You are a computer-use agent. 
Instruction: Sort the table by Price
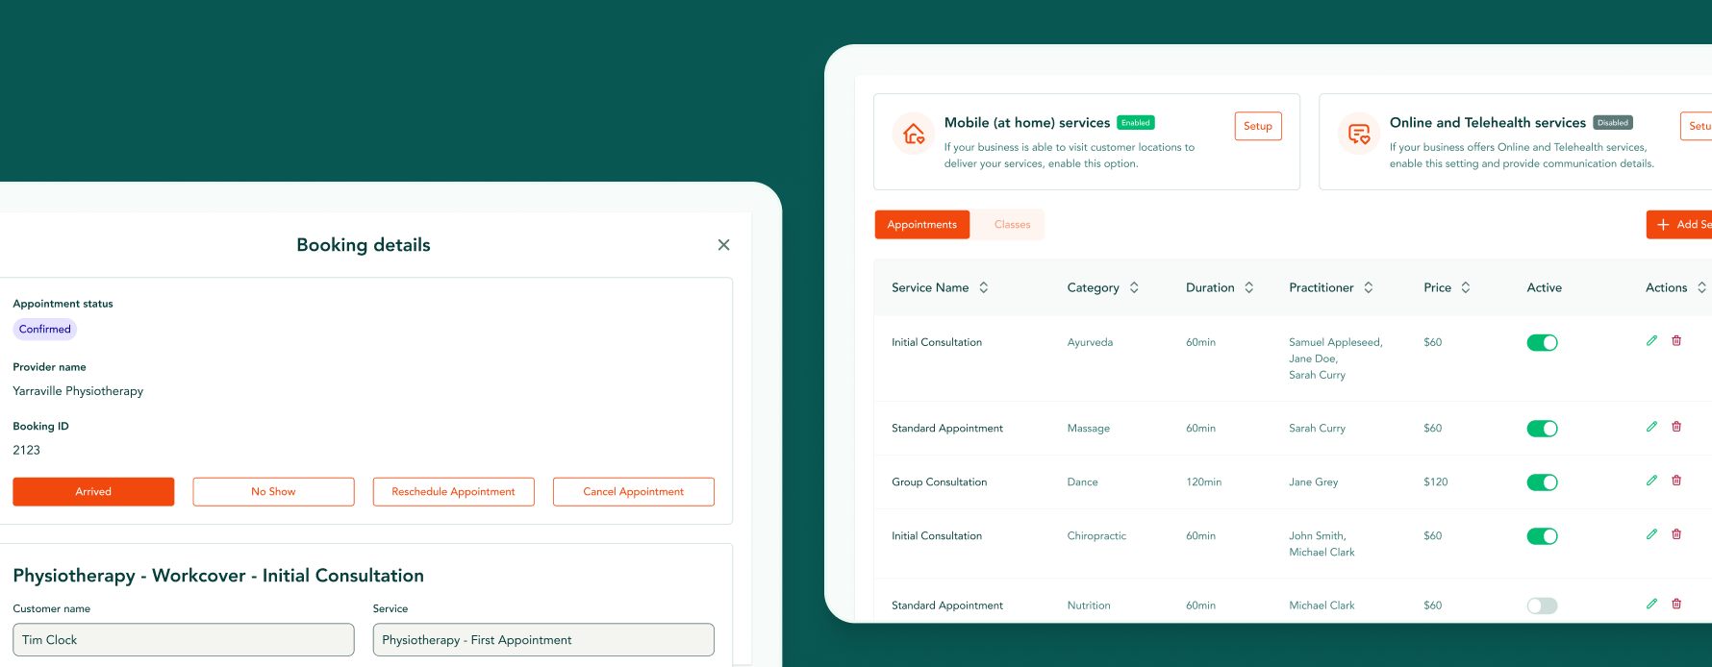point(1465,287)
